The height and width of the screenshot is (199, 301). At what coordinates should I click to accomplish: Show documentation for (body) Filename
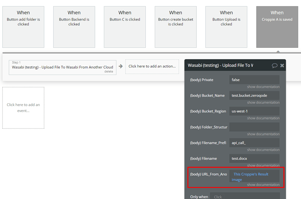click(263, 166)
